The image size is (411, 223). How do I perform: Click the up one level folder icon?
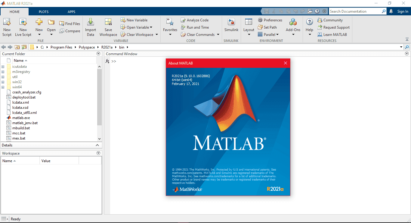[x=17, y=47]
